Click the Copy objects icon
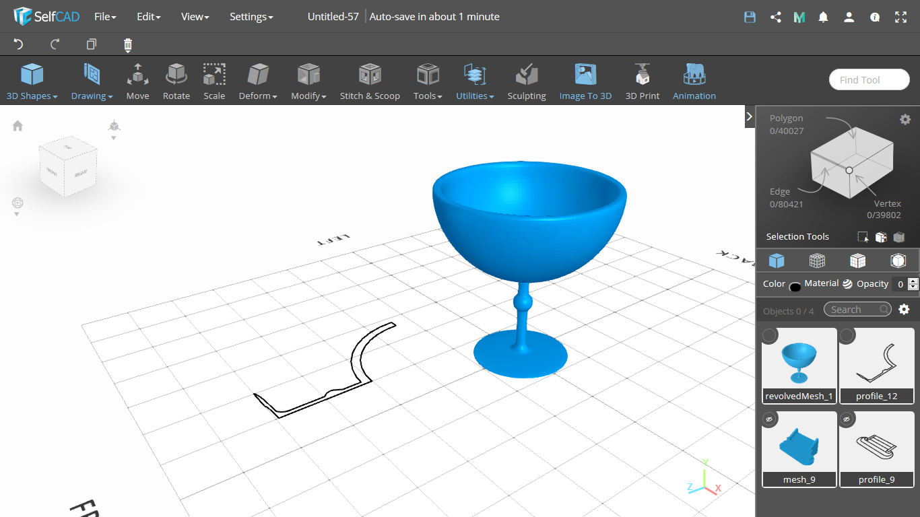920x517 pixels. 92,44
